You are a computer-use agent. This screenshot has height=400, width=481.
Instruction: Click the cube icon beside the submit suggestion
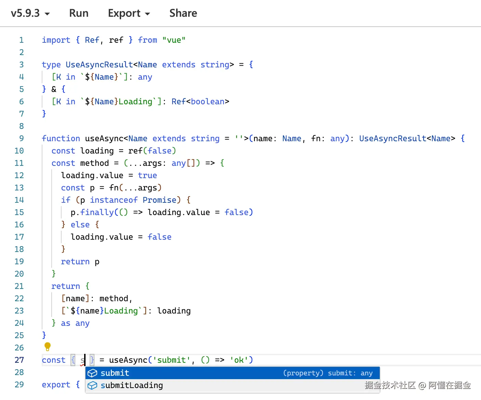92,373
